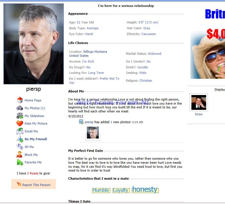225x204 pixels.
Task: Click the film reel My Slideshow icon
Action: click(20, 116)
